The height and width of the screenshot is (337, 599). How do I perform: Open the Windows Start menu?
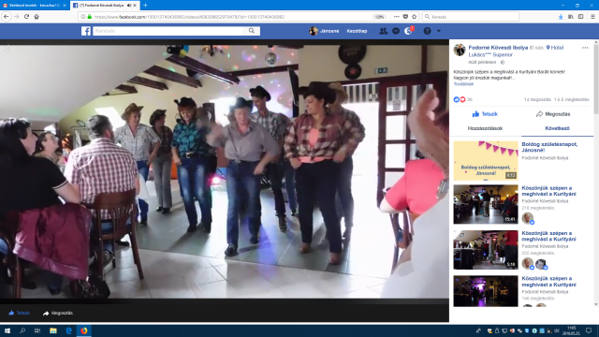pyautogui.click(x=7, y=330)
